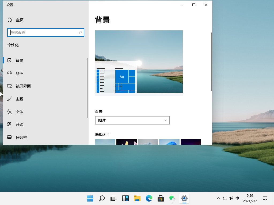Image resolution: width=274 pixels, height=205 pixels.
Task: Select the 背景 sidebar icon
Action: 10,60
